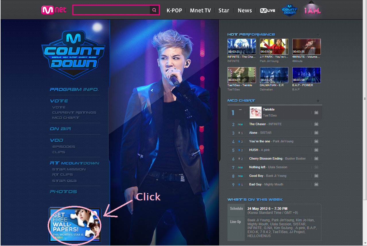The image size is (367, 246).
Task: Open STAR Q&A link
Action: (x=64, y=181)
